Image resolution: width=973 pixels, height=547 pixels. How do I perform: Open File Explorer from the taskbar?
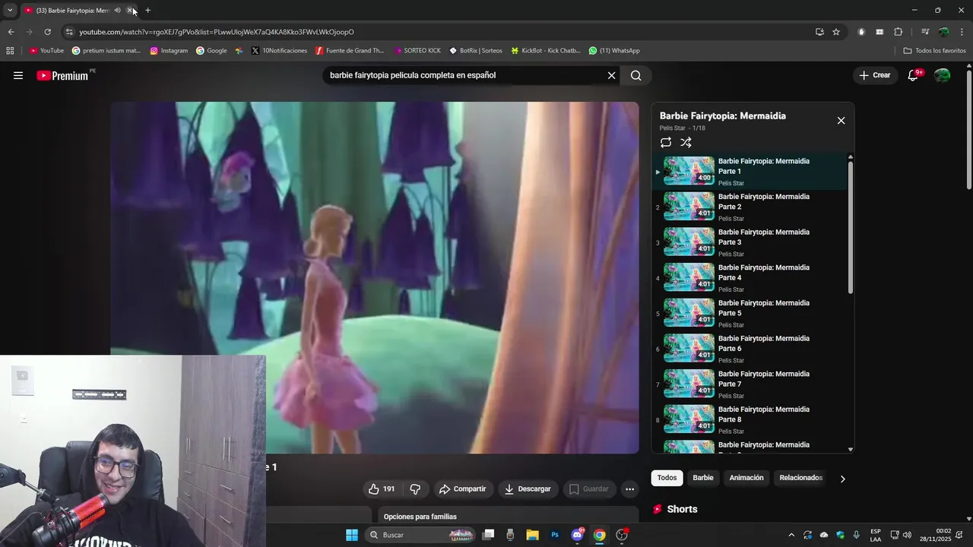tap(532, 535)
